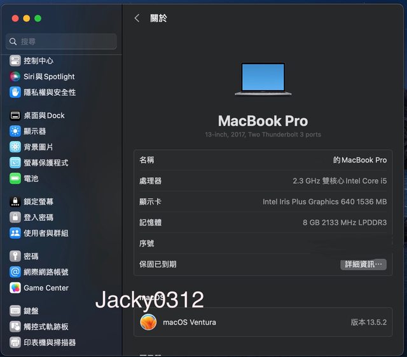Open Lock Screen settings icon
This screenshot has height=357, width=407.
coord(15,202)
